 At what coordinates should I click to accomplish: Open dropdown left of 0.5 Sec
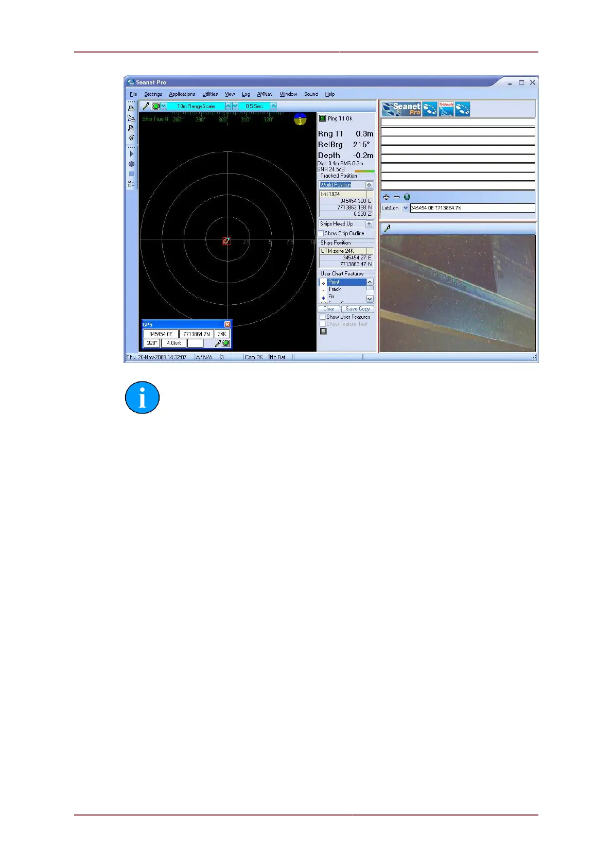(x=235, y=106)
